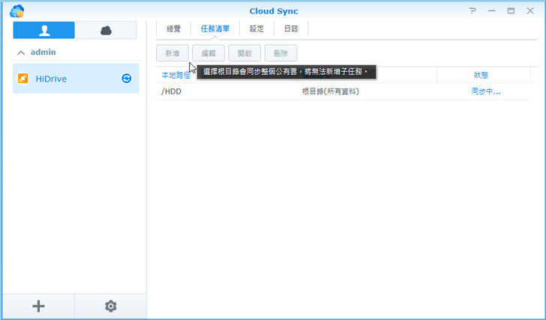View the 日誌 tab
Image resolution: width=546 pixels, height=320 pixels.
tap(290, 28)
